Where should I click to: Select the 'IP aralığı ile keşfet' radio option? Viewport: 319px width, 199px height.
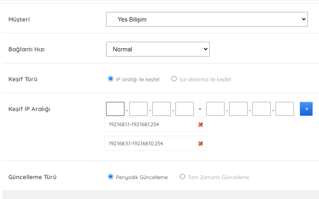(x=111, y=79)
